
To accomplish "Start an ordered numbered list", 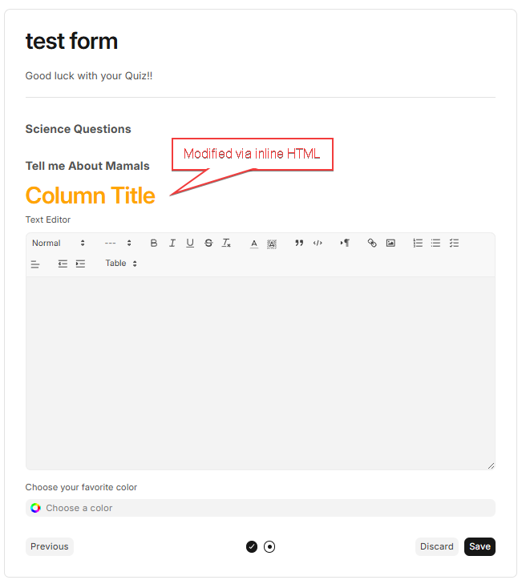I will coord(418,244).
